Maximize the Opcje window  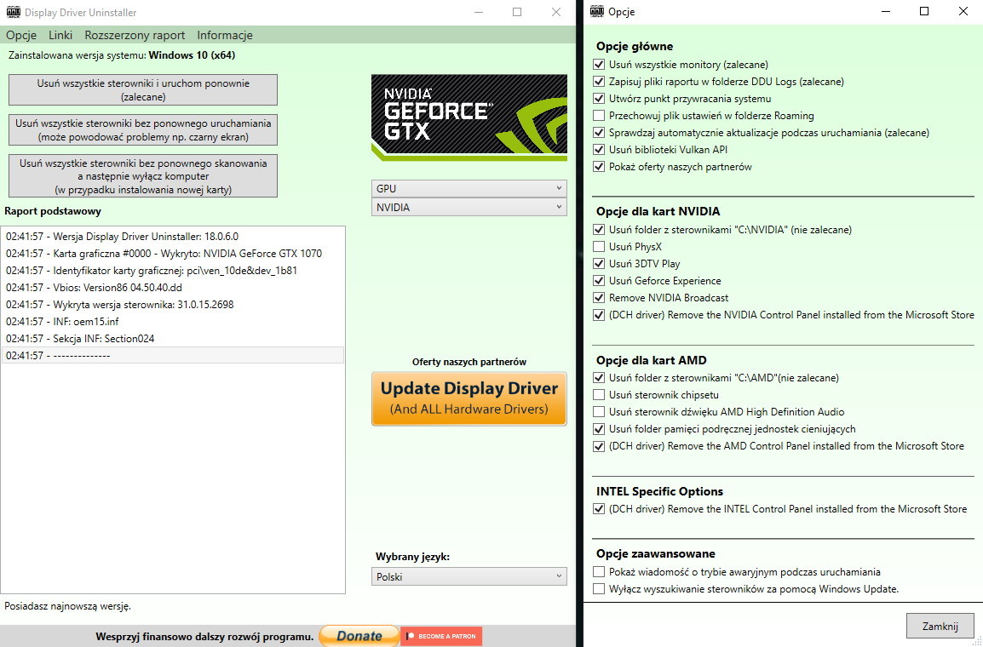924,12
